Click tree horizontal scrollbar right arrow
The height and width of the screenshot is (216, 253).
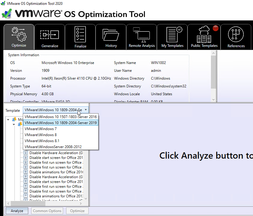pos(81,203)
